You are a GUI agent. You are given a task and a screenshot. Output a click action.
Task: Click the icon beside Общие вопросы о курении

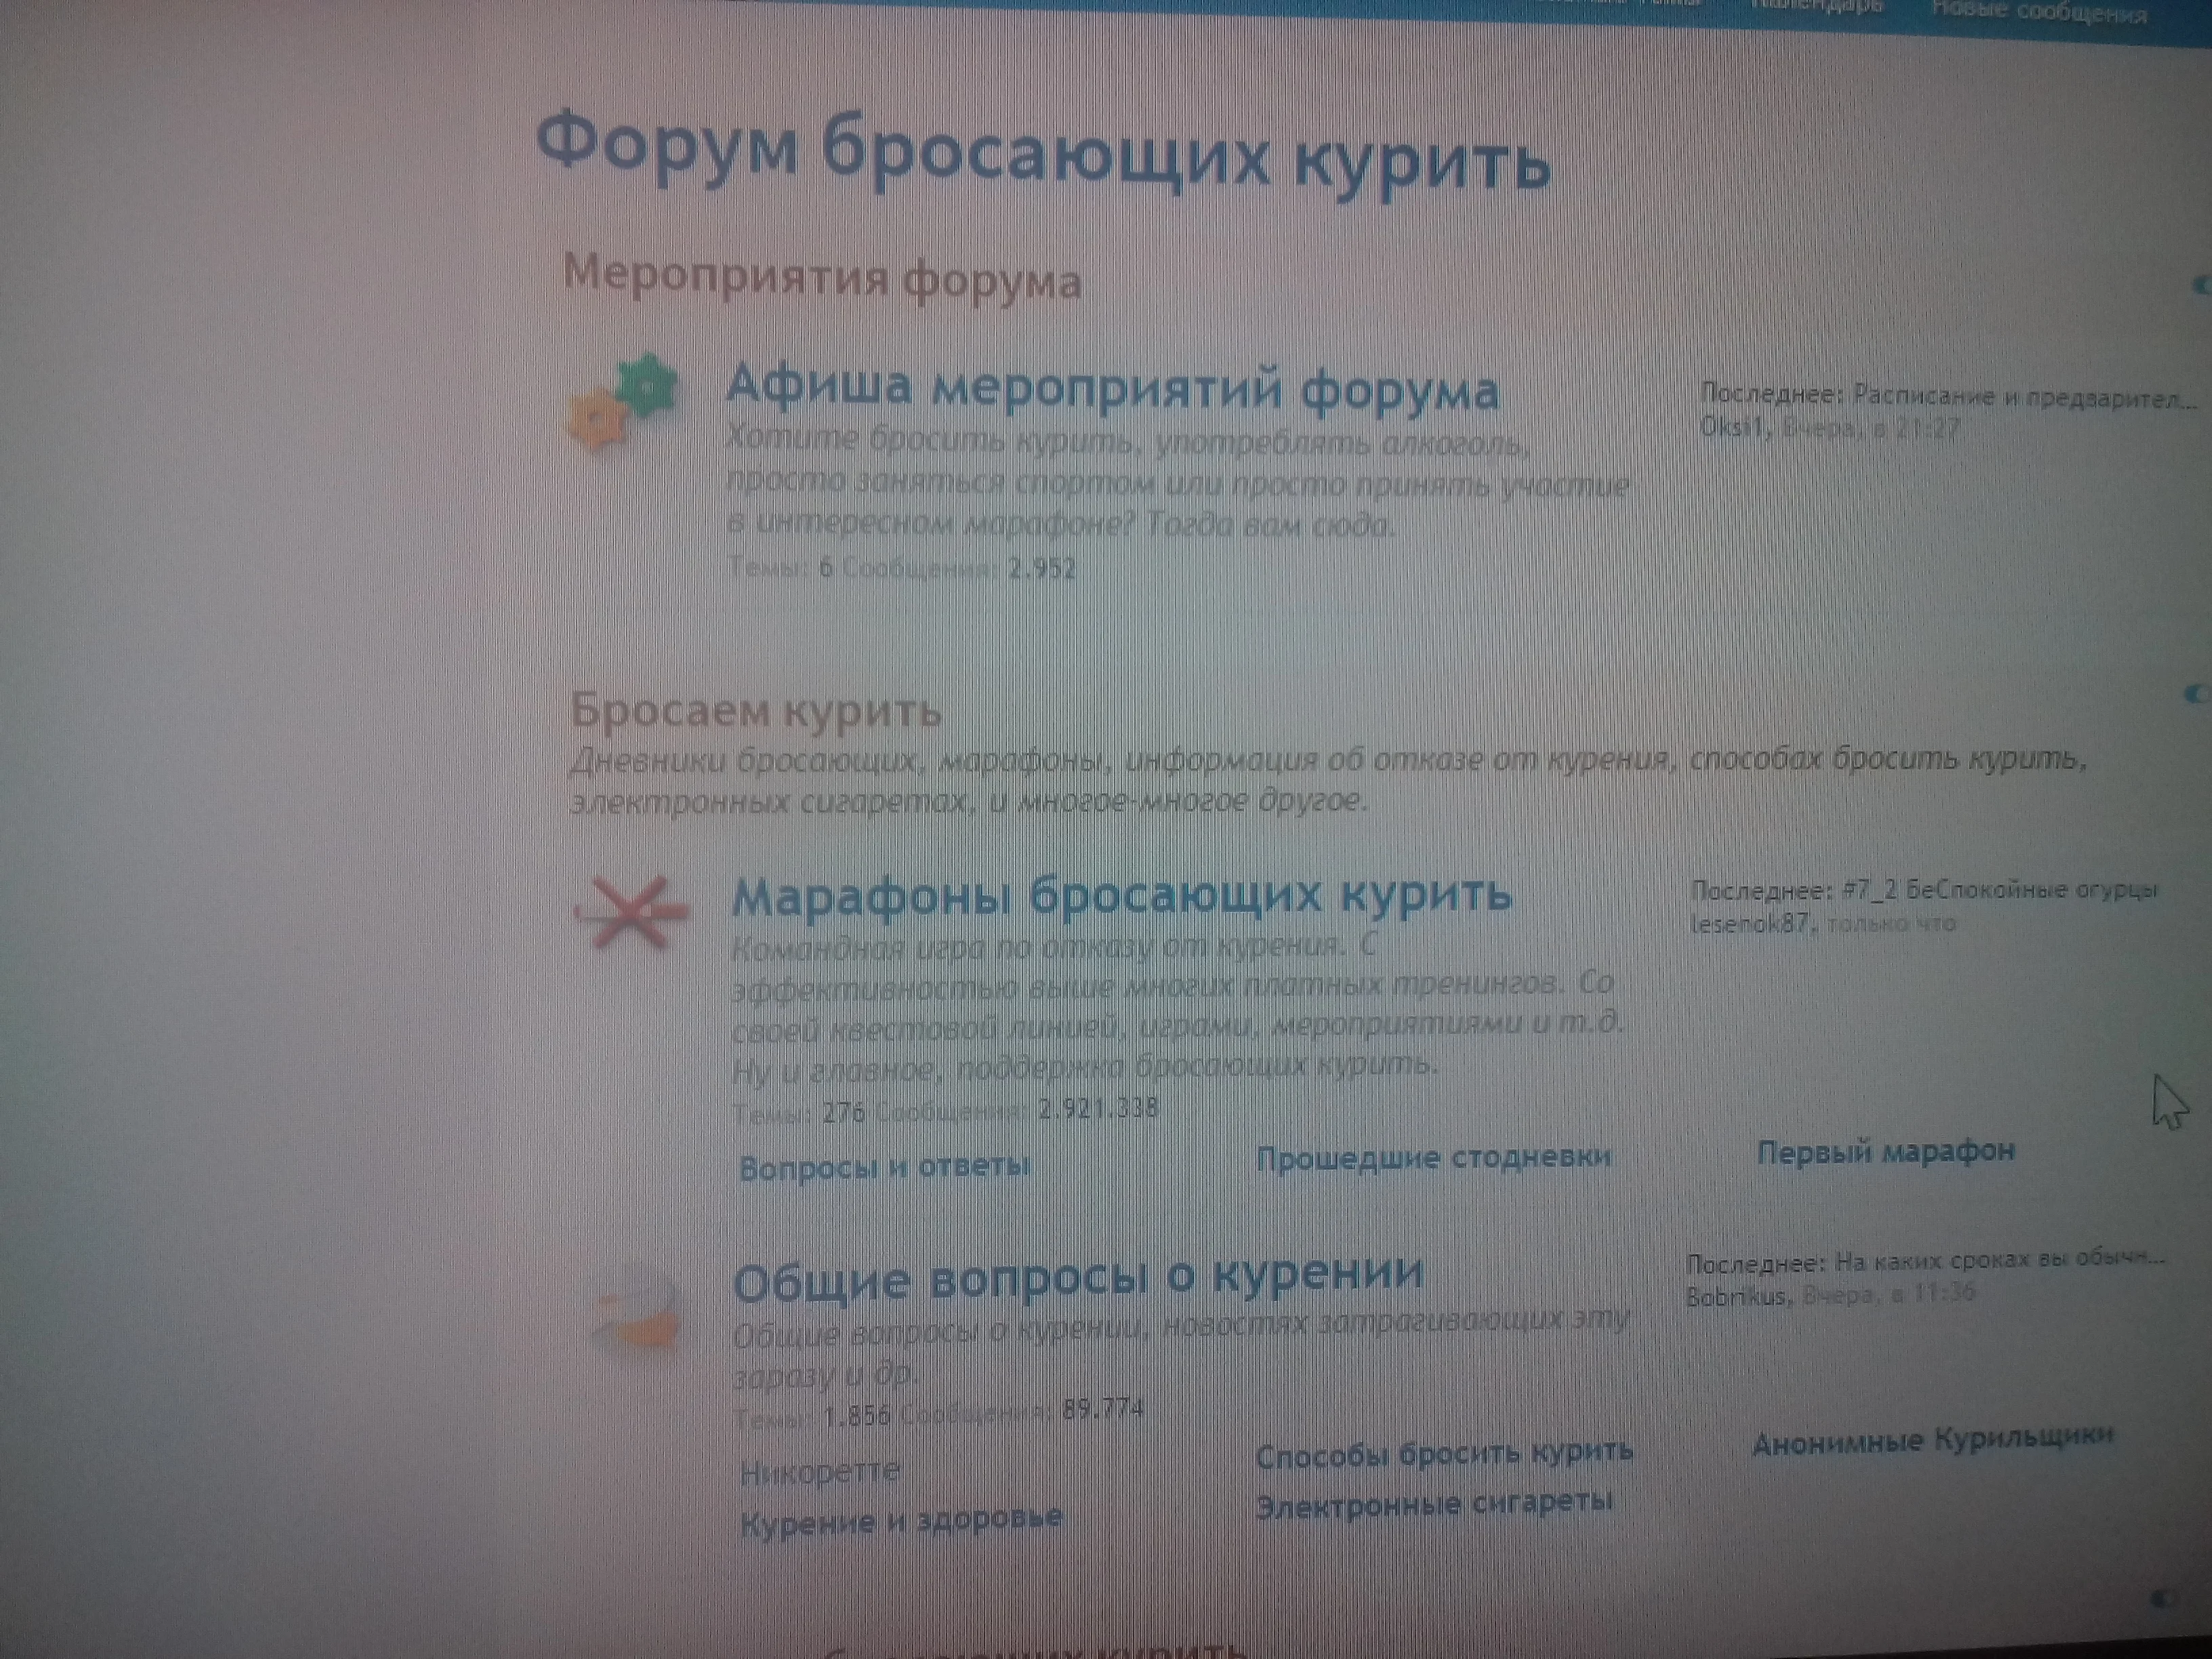[x=636, y=1311]
